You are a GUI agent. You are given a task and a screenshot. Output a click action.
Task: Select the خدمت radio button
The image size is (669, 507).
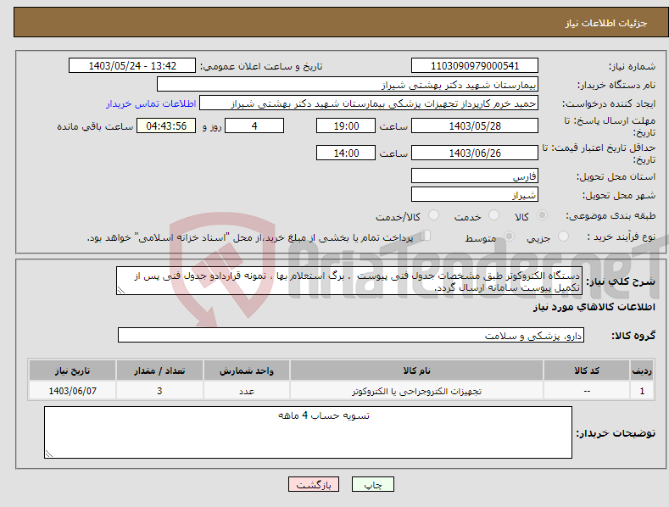[493, 215]
